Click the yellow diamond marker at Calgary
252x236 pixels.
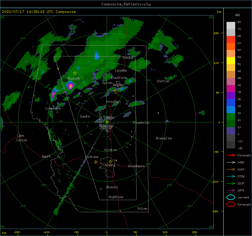point(111,162)
